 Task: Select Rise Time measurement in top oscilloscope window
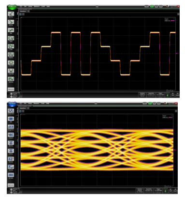click(x=11, y=14)
